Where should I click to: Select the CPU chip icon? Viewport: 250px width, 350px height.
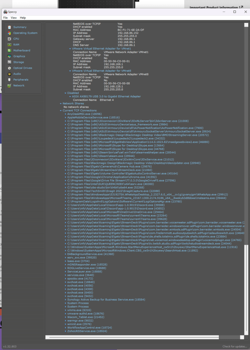click(9, 39)
